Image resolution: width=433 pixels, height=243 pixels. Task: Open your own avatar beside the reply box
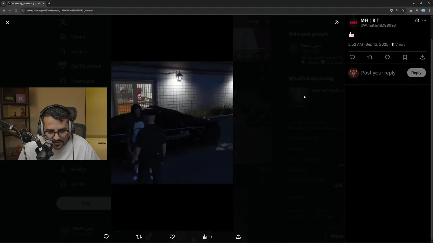[354, 73]
